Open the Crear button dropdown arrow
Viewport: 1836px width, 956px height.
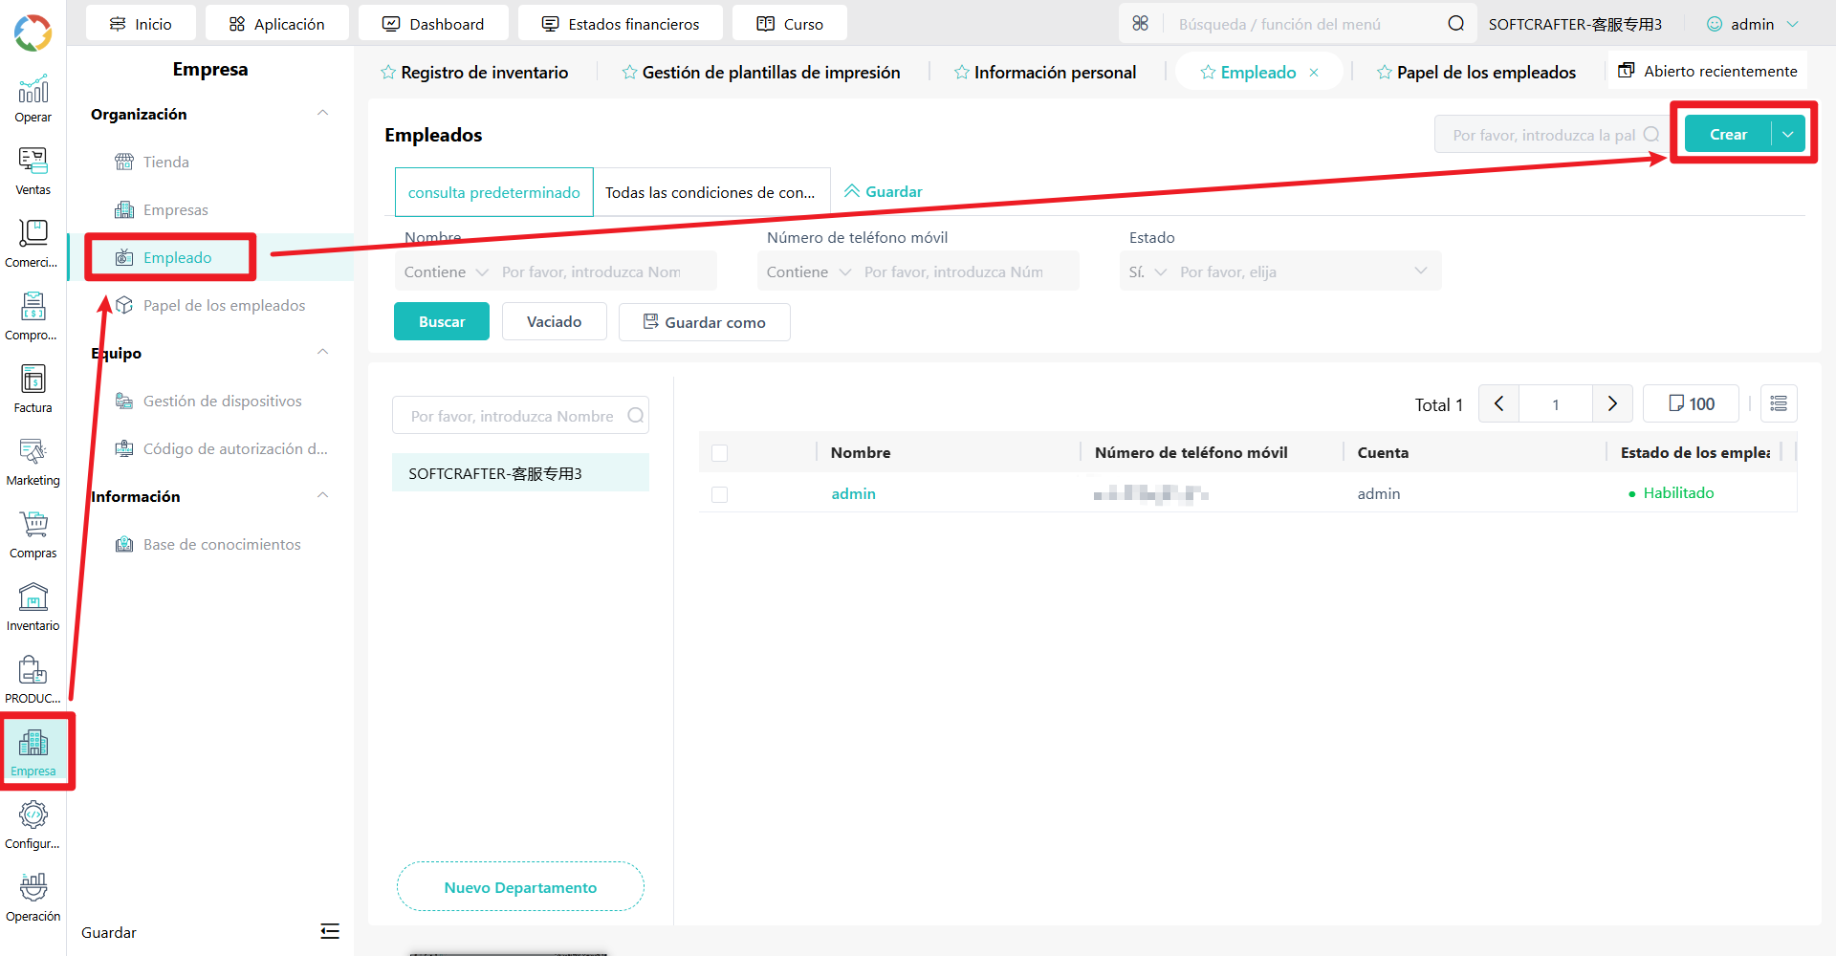[1788, 135]
